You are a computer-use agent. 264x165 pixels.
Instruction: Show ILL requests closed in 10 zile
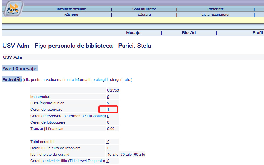(113, 155)
